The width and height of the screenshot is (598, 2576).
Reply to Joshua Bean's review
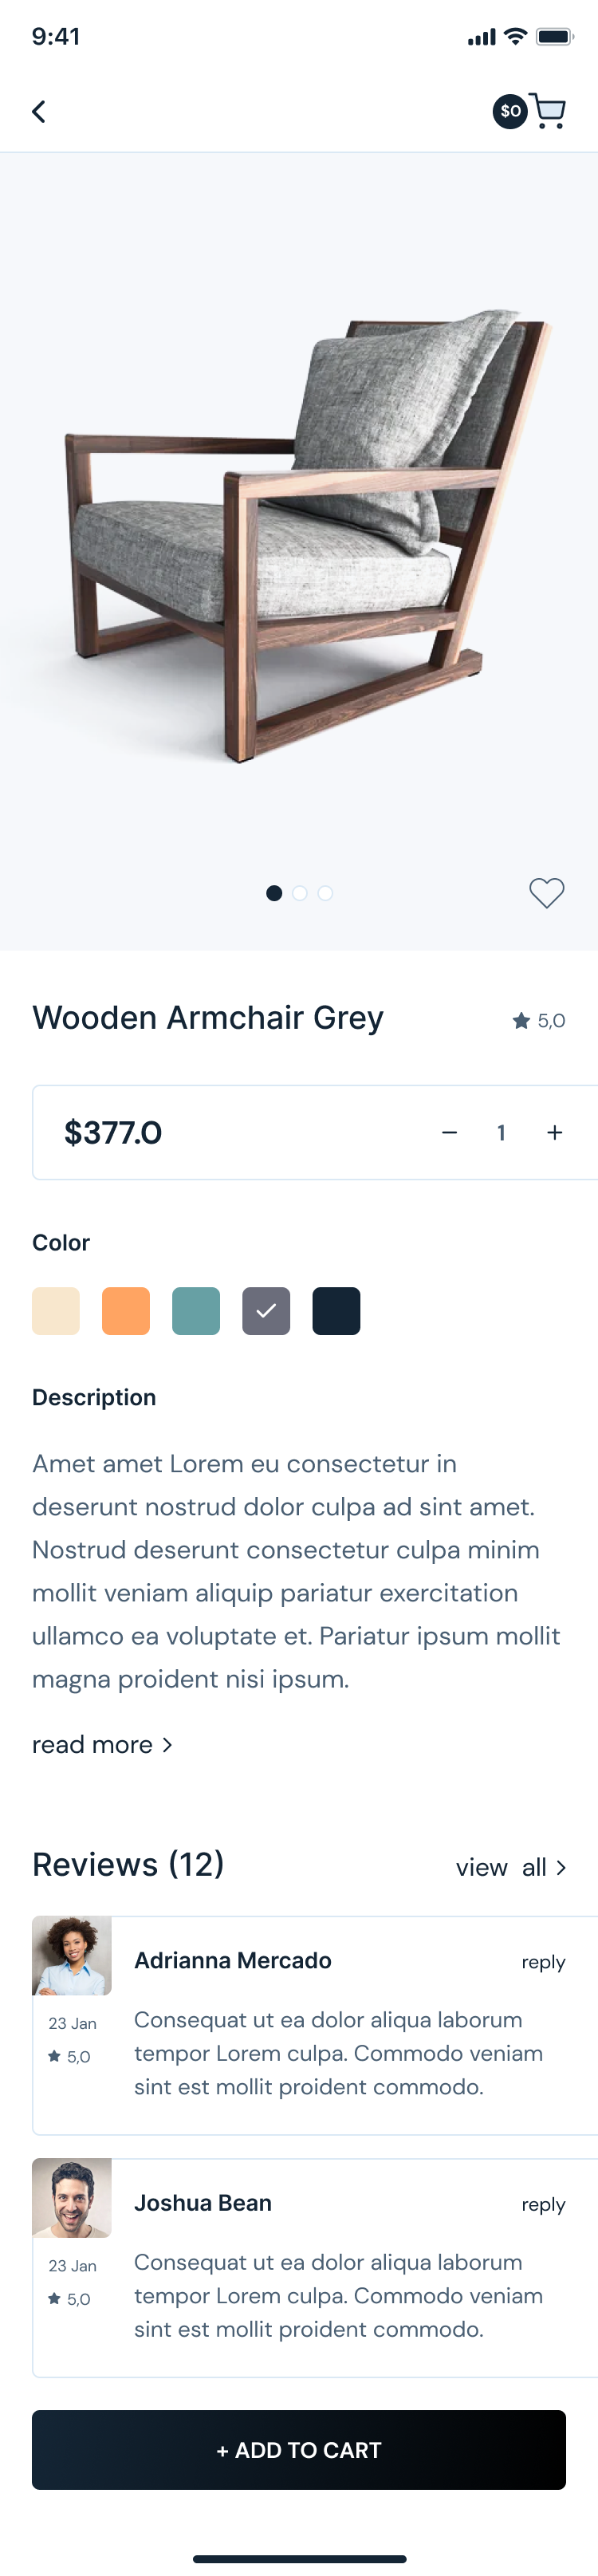point(543,2204)
